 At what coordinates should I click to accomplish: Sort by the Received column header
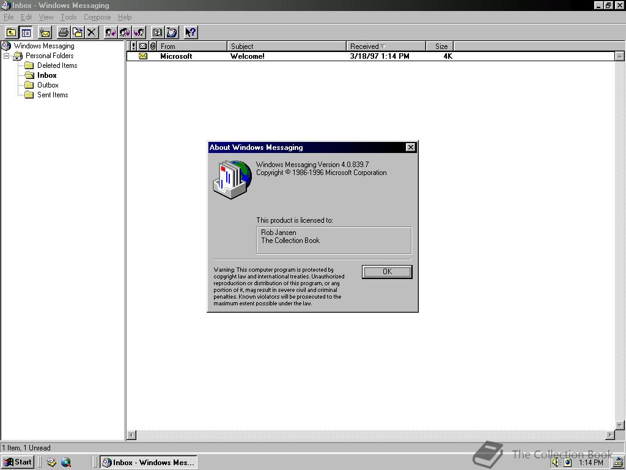[x=386, y=46]
